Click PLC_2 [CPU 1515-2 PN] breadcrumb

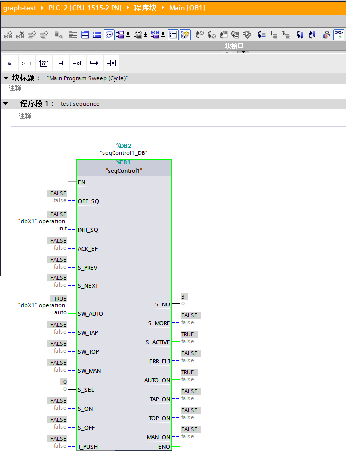(85, 8)
